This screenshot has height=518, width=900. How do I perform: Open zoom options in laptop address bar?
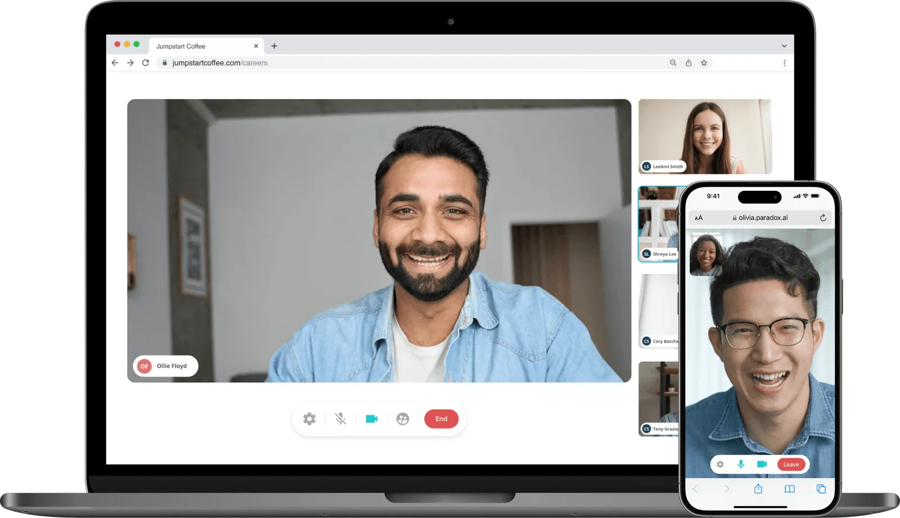click(x=673, y=63)
